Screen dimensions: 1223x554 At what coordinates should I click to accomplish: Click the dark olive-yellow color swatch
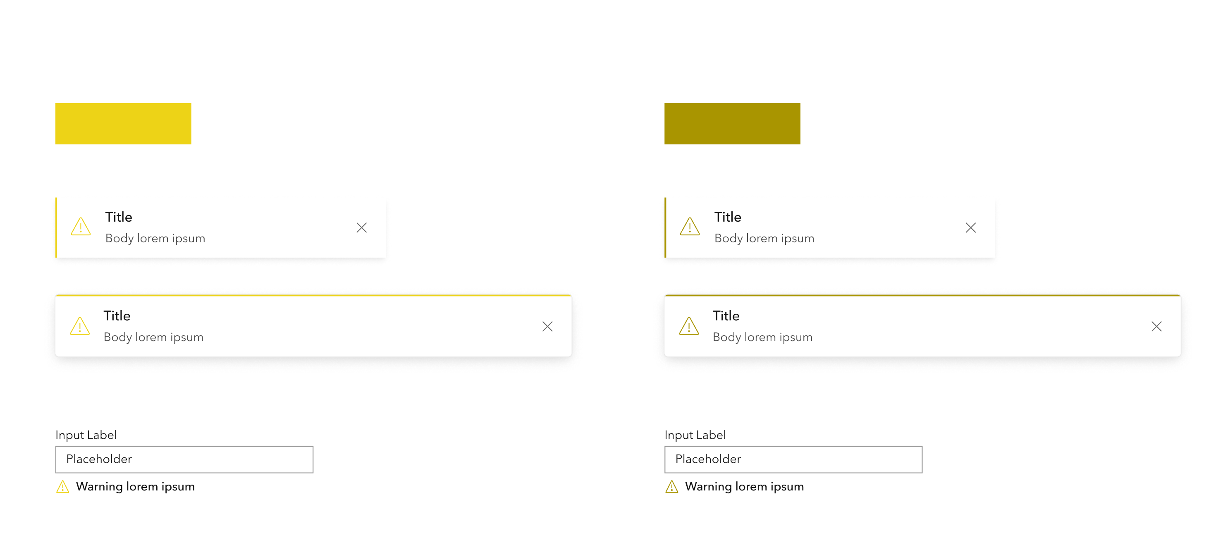click(x=732, y=124)
